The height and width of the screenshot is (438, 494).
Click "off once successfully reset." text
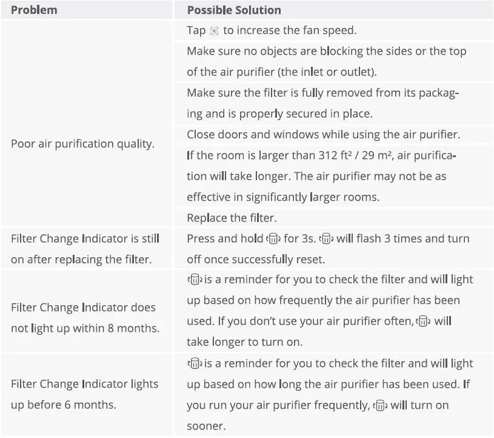255,259
